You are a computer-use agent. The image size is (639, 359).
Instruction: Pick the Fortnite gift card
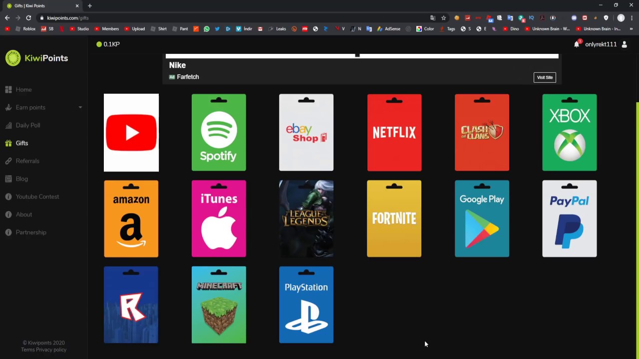pos(394,219)
